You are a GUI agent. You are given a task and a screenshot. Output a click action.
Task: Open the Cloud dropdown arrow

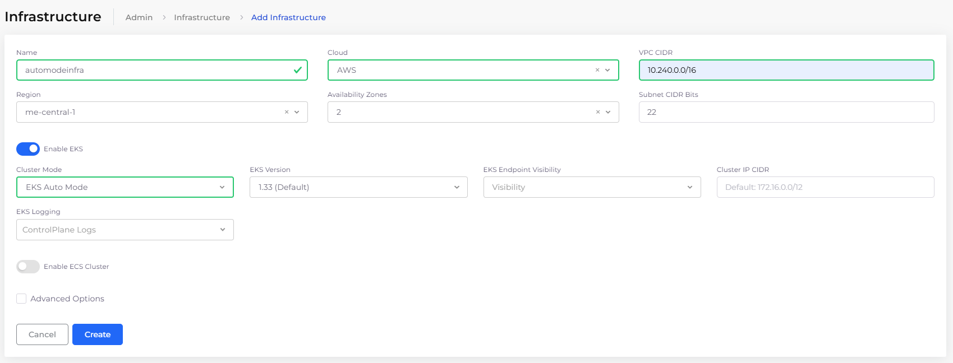pyautogui.click(x=607, y=70)
